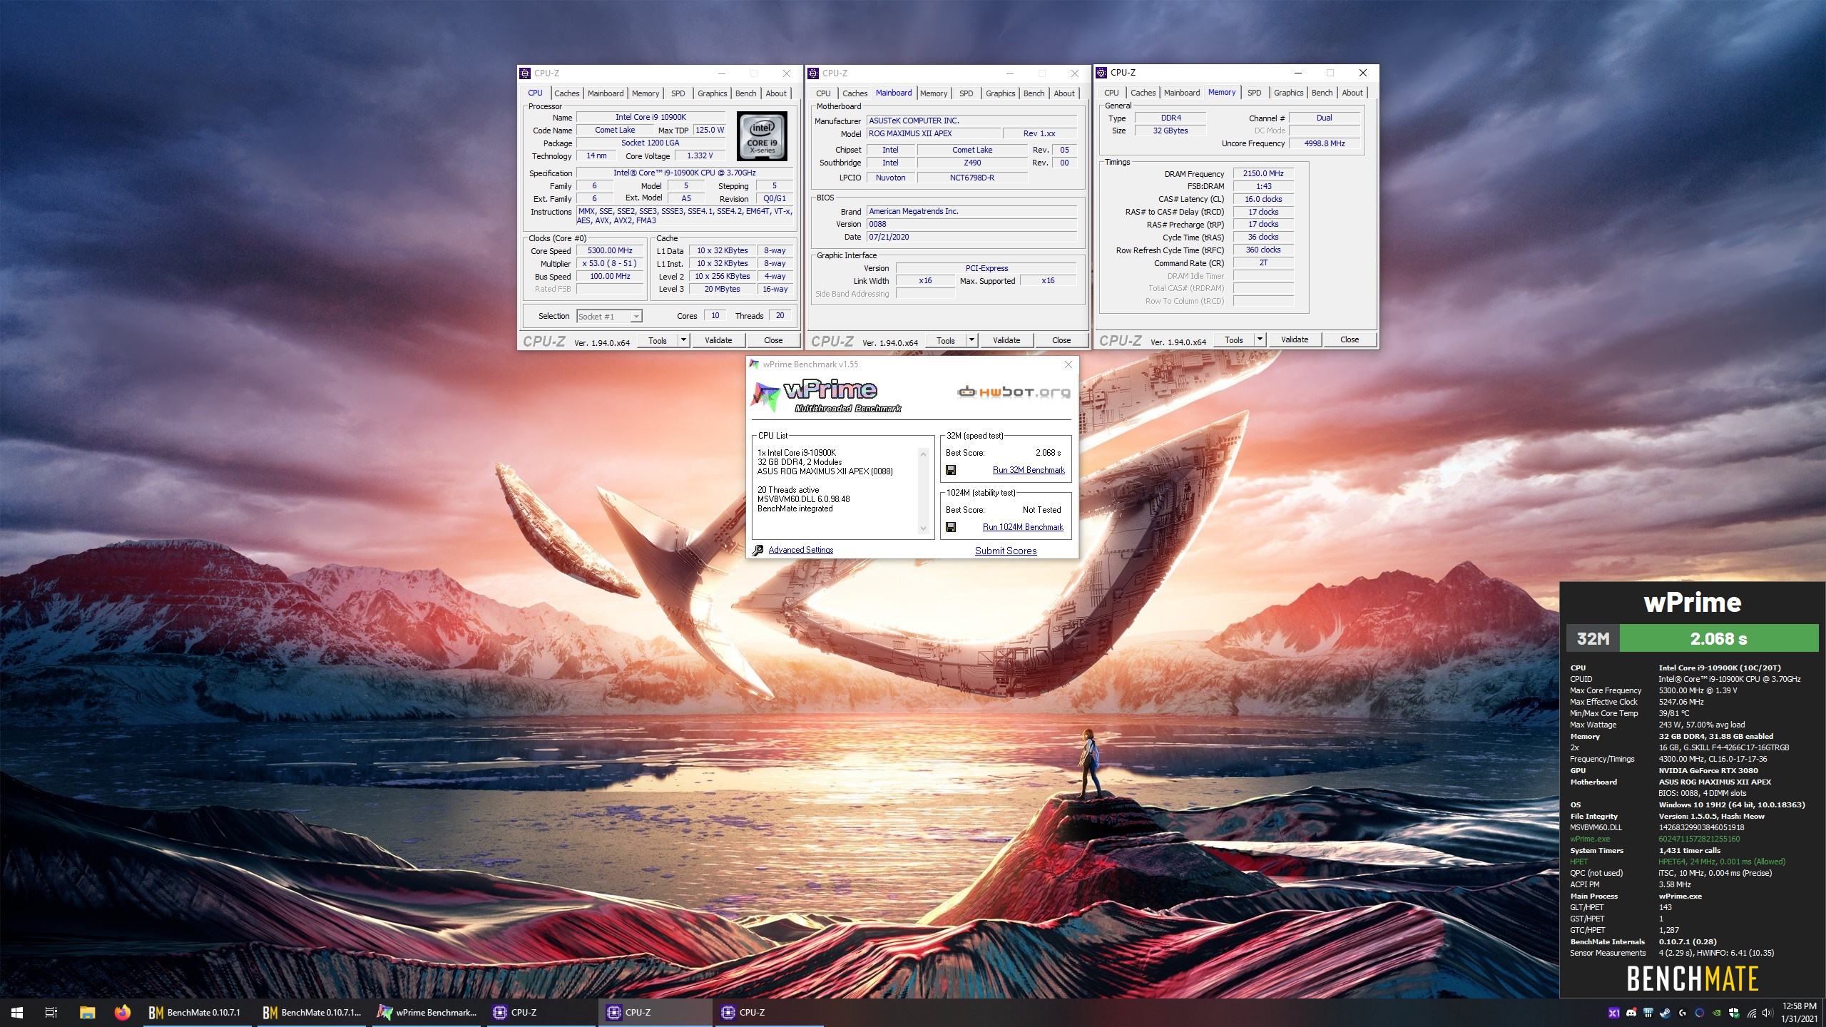Click Max Wattage 243 W value in BenchMate
Screen dimensions: 1826x1027
(x=1702, y=725)
